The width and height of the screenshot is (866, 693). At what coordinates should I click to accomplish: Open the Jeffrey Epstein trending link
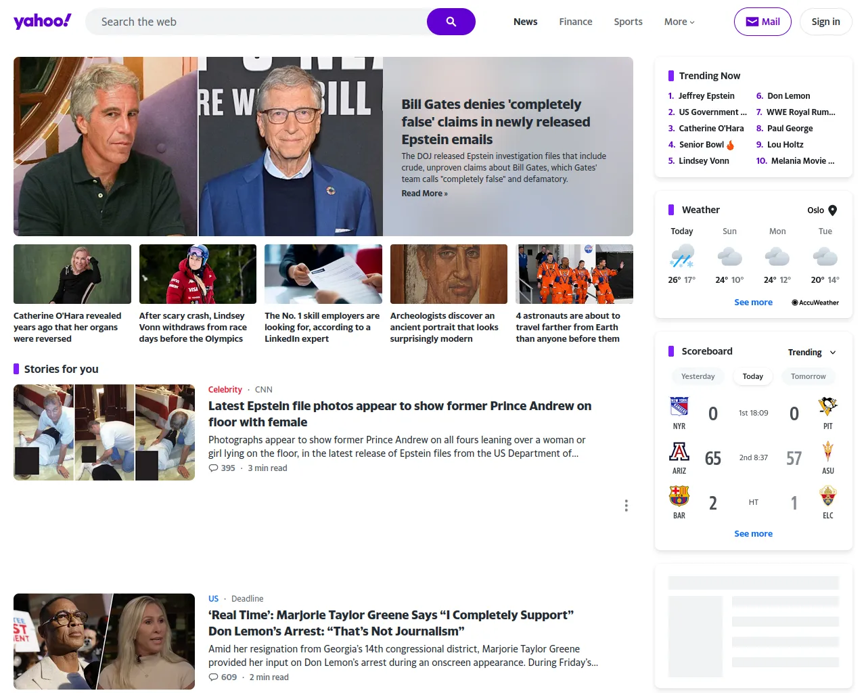coord(706,95)
